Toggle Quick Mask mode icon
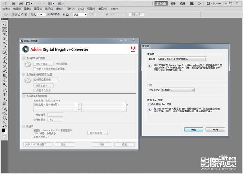This screenshot has height=174, width=243. pos(4,137)
